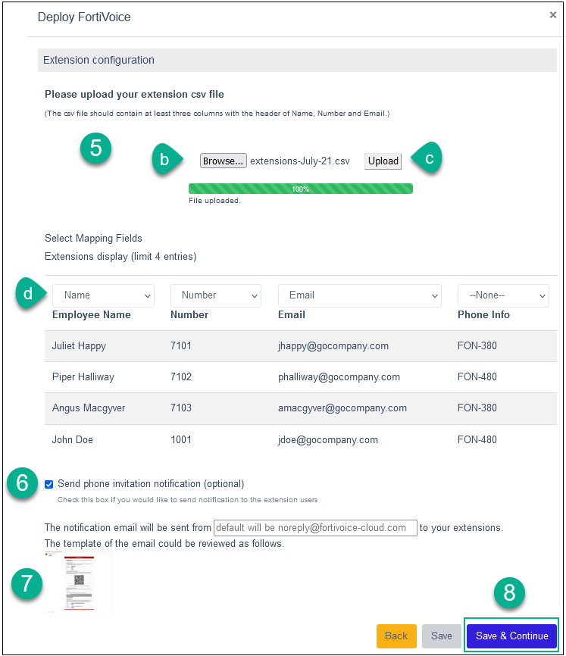Viewport: 566px width, 656px height.
Task: Click the green step 6 marker
Action: pyautogui.click(x=23, y=483)
